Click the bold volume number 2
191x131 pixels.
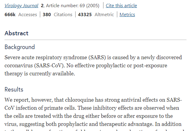click(x=42, y=6)
